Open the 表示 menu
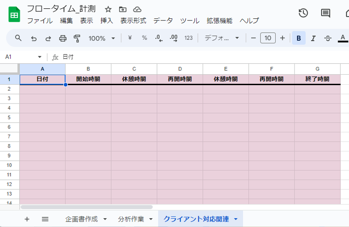Screen dimensions: 349x227 (86, 21)
